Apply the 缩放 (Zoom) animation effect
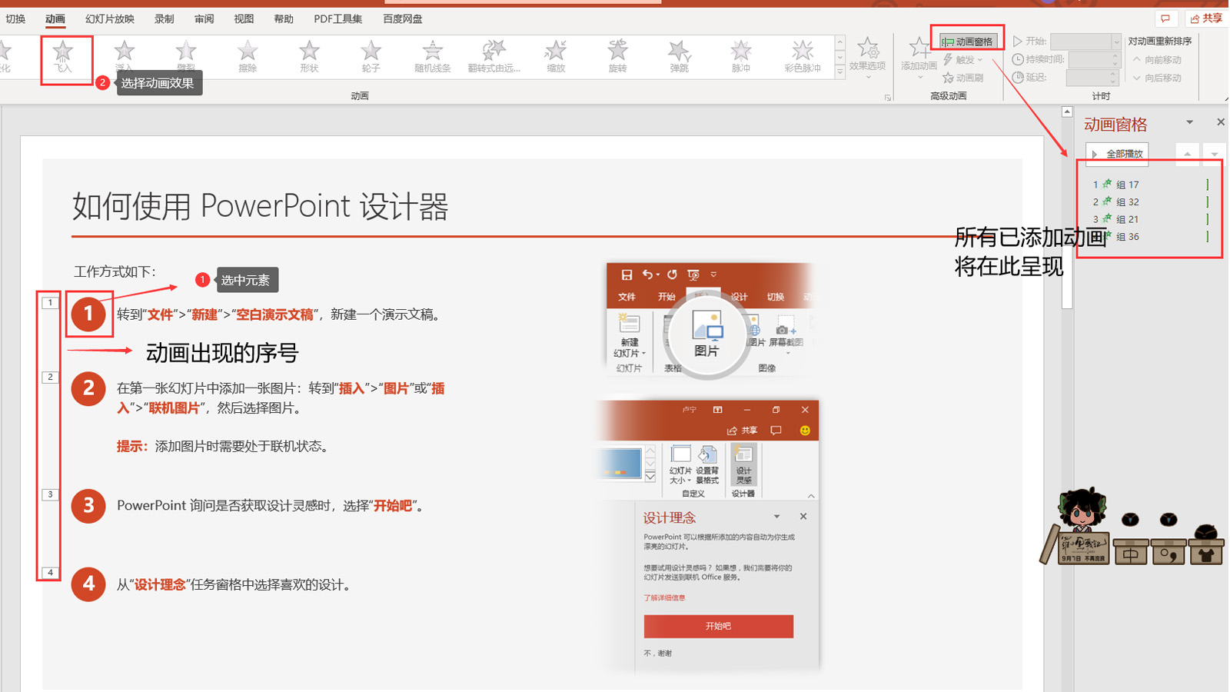This screenshot has height=692, width=1230. click(x=555, y=55)
